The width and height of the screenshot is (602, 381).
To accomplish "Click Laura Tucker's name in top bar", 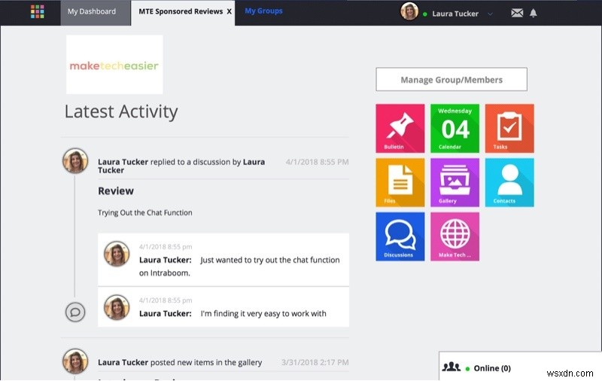I will (455, 14).
